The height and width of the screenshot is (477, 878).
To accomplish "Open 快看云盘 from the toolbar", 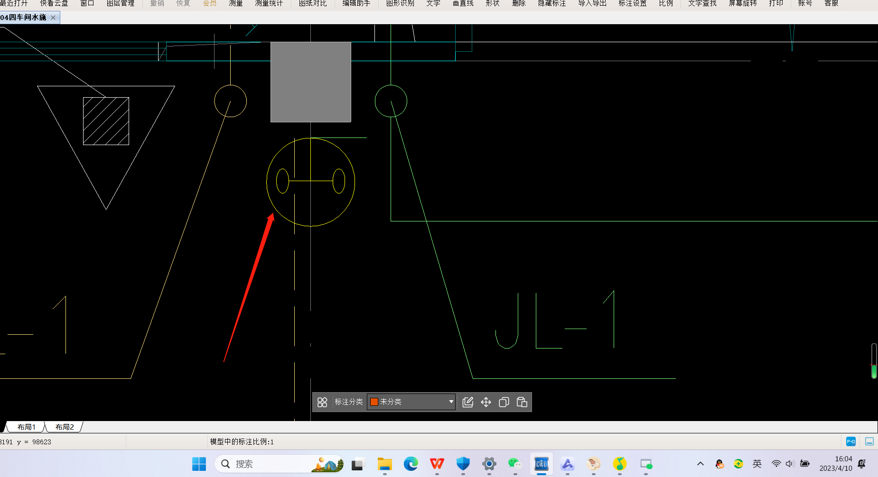I will pos(54,3).
